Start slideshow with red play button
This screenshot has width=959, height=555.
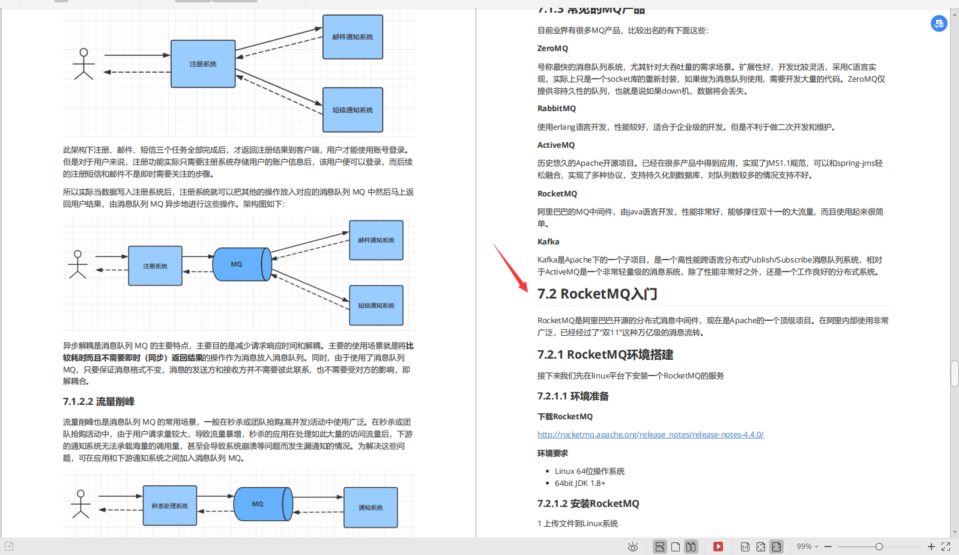click(718, 547)
